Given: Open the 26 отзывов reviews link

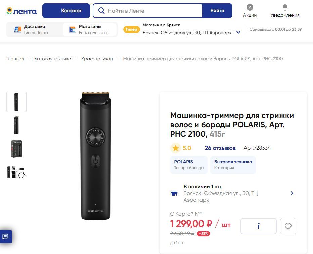Looking at the screenshot, I should click(x=220, y=148).
